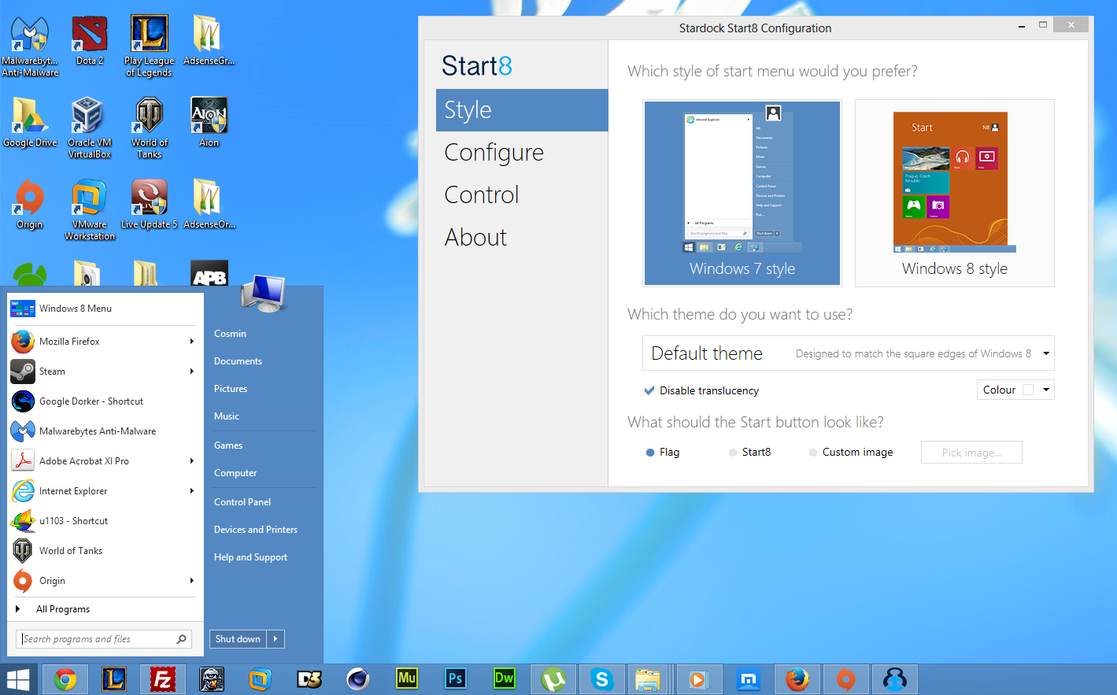The width and height of the screenshot is (1117, 695).
Task: Expand the Shut down options arrow
Action: (276, 639)
